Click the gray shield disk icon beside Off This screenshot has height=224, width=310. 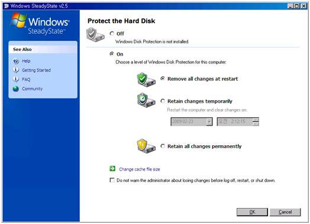[x=95, y=34]
